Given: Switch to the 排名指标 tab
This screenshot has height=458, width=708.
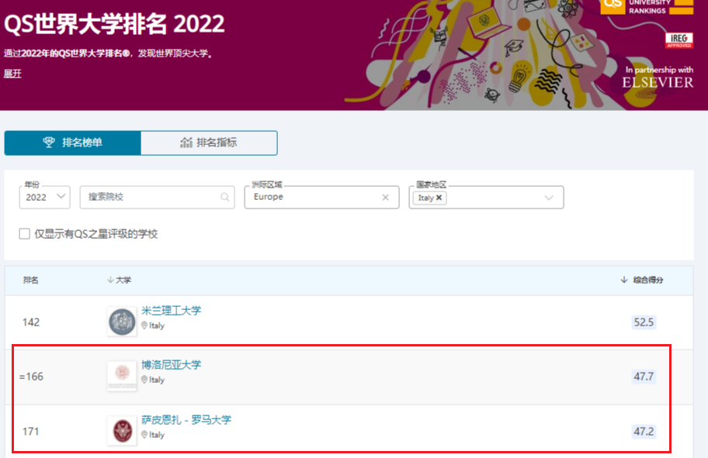Looking at the screenshot, I should pyautogui.click(x=209, y=143).
